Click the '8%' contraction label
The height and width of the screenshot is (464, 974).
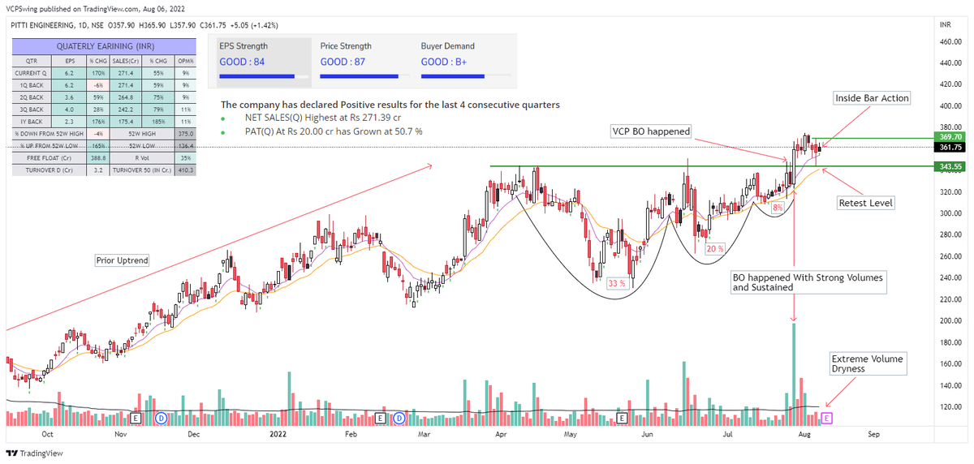pyautogui.click(x=778, y=209)
